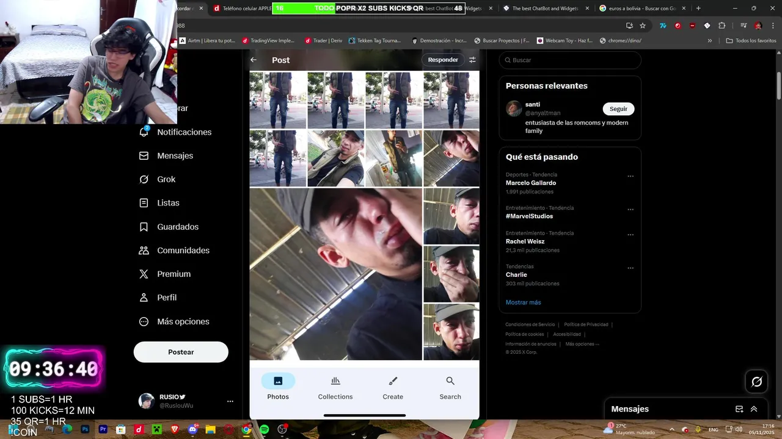Open Notificaciones with the bell icon

coord(176,132)
